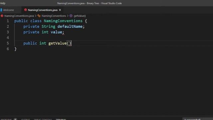Open NamingConventions.java breadcrumb file entry

[19, 16]
